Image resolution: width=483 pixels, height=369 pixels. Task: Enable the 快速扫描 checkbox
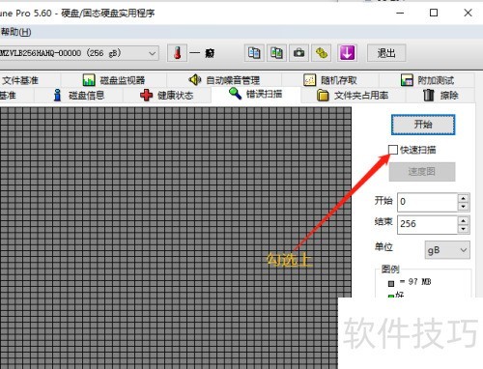tap(392, 150)
